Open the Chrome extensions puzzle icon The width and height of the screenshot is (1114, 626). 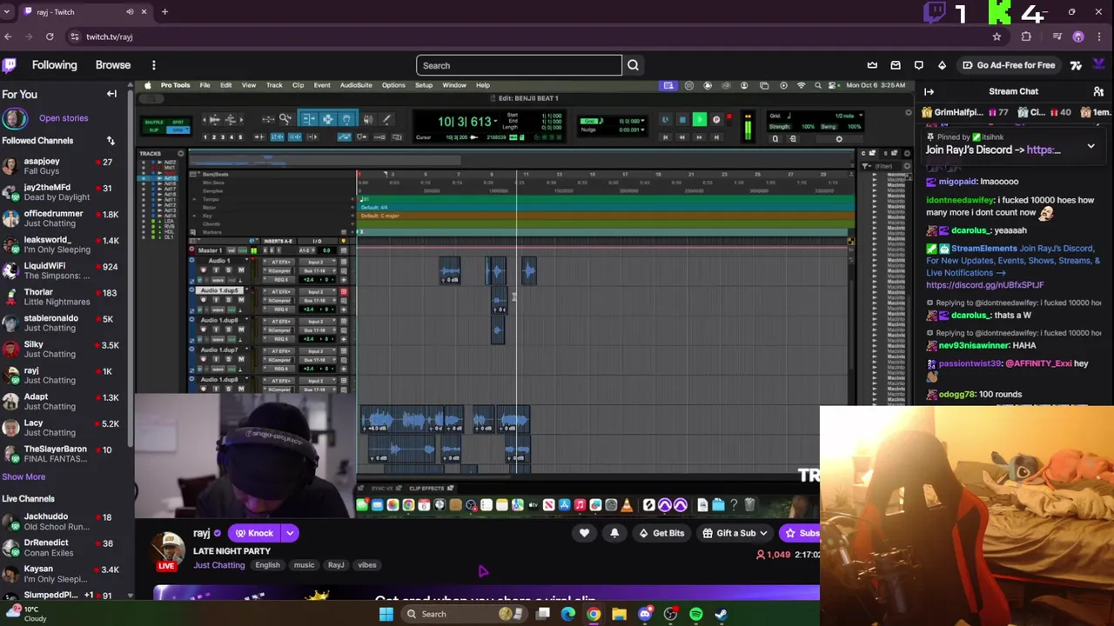(1026, 37)
